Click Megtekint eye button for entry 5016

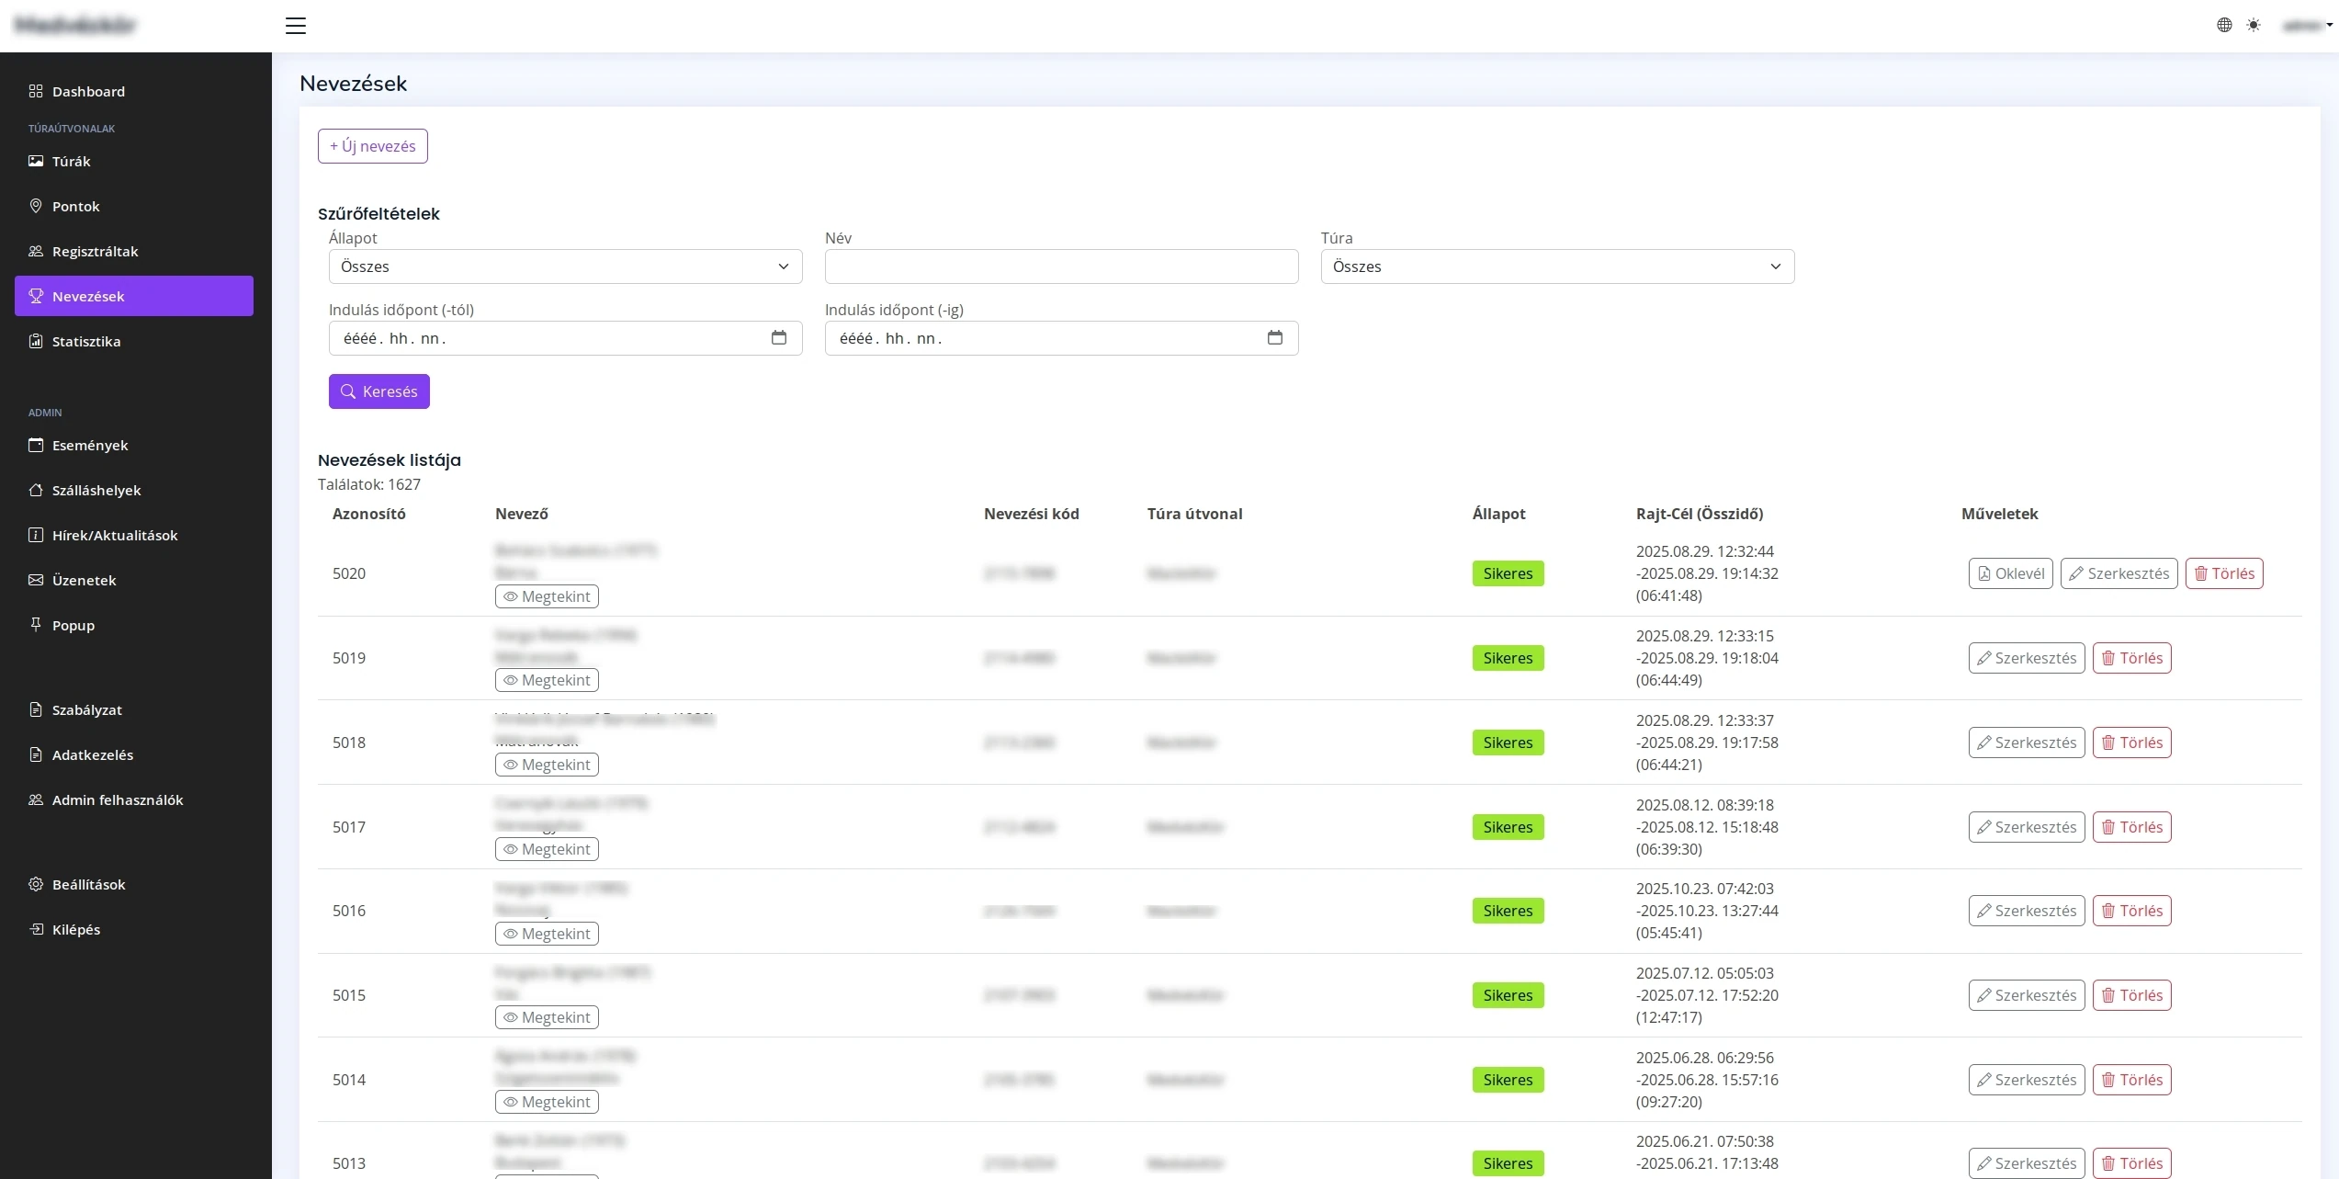click(547, 934)
